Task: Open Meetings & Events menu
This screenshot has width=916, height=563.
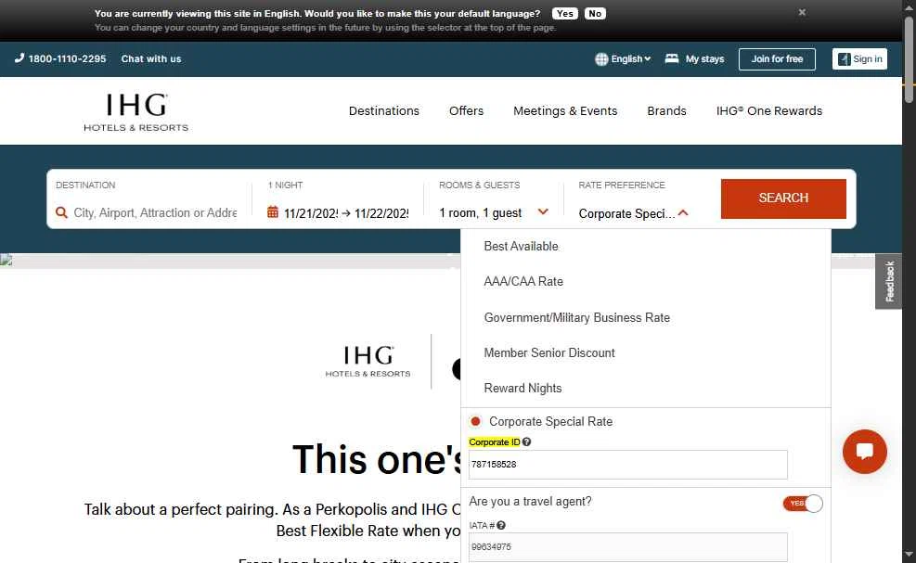Action: click(x=565, y=111)
